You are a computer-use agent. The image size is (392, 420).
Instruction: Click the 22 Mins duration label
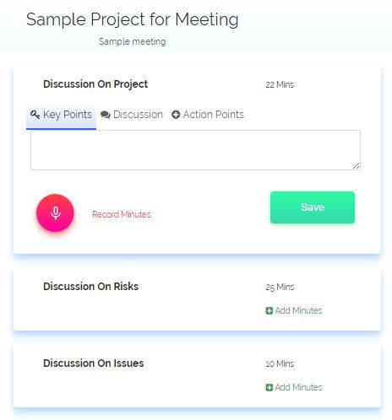click(280, 84)
